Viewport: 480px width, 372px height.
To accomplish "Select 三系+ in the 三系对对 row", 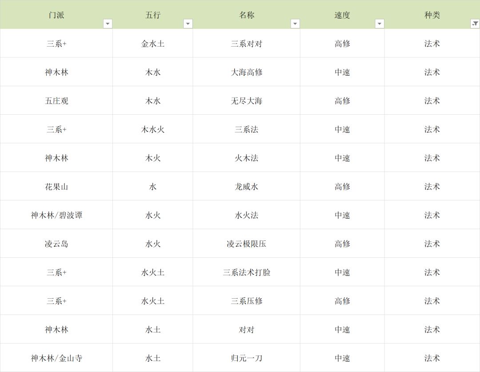I will (56, 44).
